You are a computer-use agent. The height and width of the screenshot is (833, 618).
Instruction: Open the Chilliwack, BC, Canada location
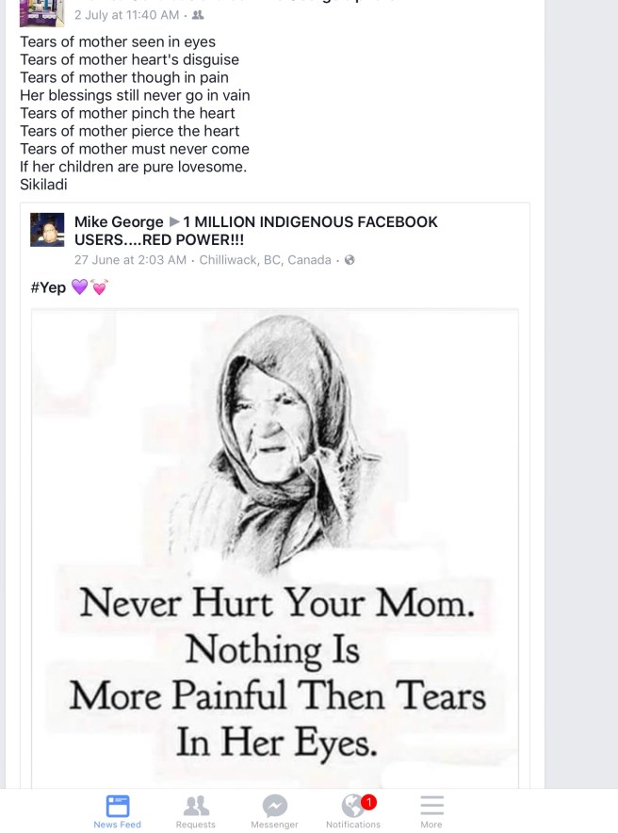point(265,260)
